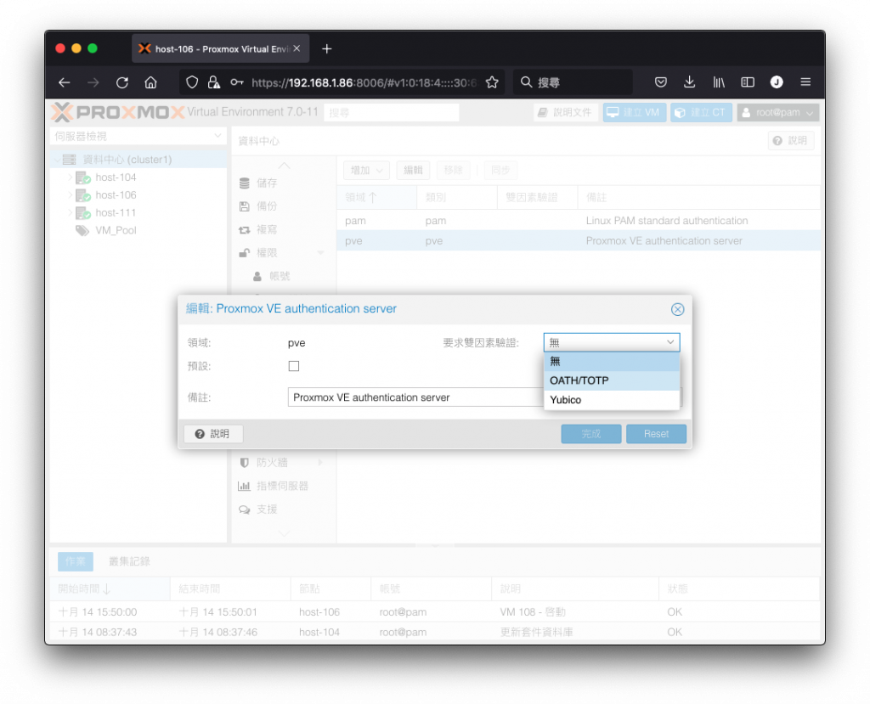Close the edit dialog with X icon
Viewport: 870px width, 704px height.
tap(677, 310)
